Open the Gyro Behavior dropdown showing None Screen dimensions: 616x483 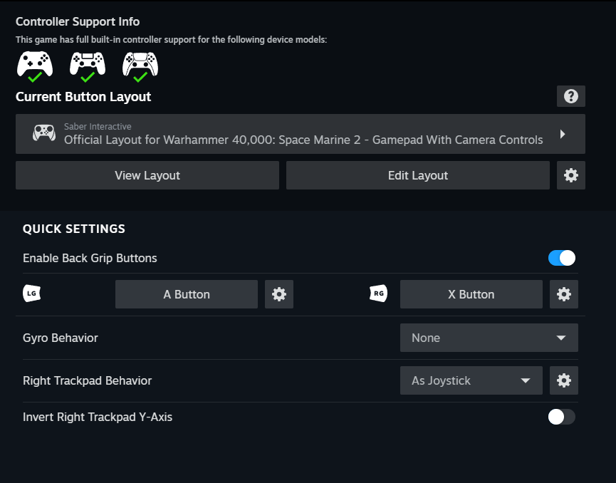click(x=489, y=338)
